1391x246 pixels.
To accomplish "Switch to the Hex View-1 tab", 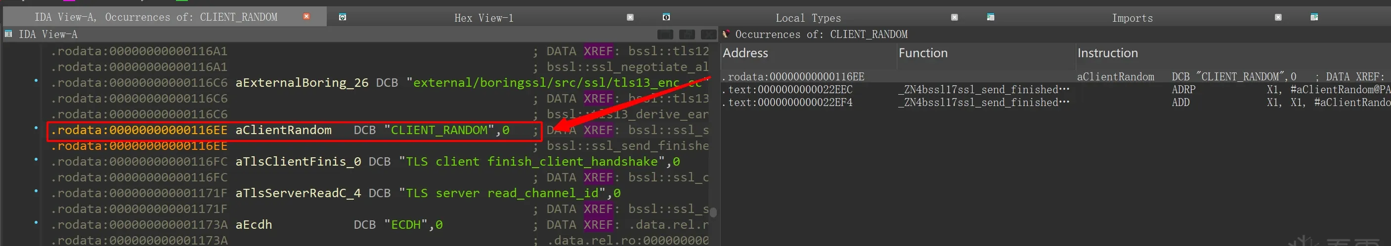I will pyautogui.click(x=484, y=18).
